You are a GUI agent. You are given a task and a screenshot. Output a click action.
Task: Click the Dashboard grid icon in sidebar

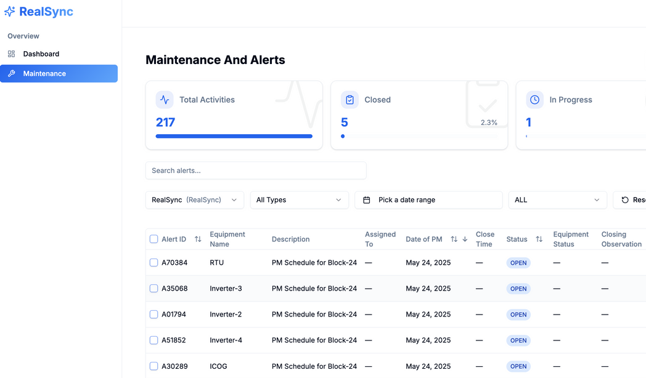point(11,54)
